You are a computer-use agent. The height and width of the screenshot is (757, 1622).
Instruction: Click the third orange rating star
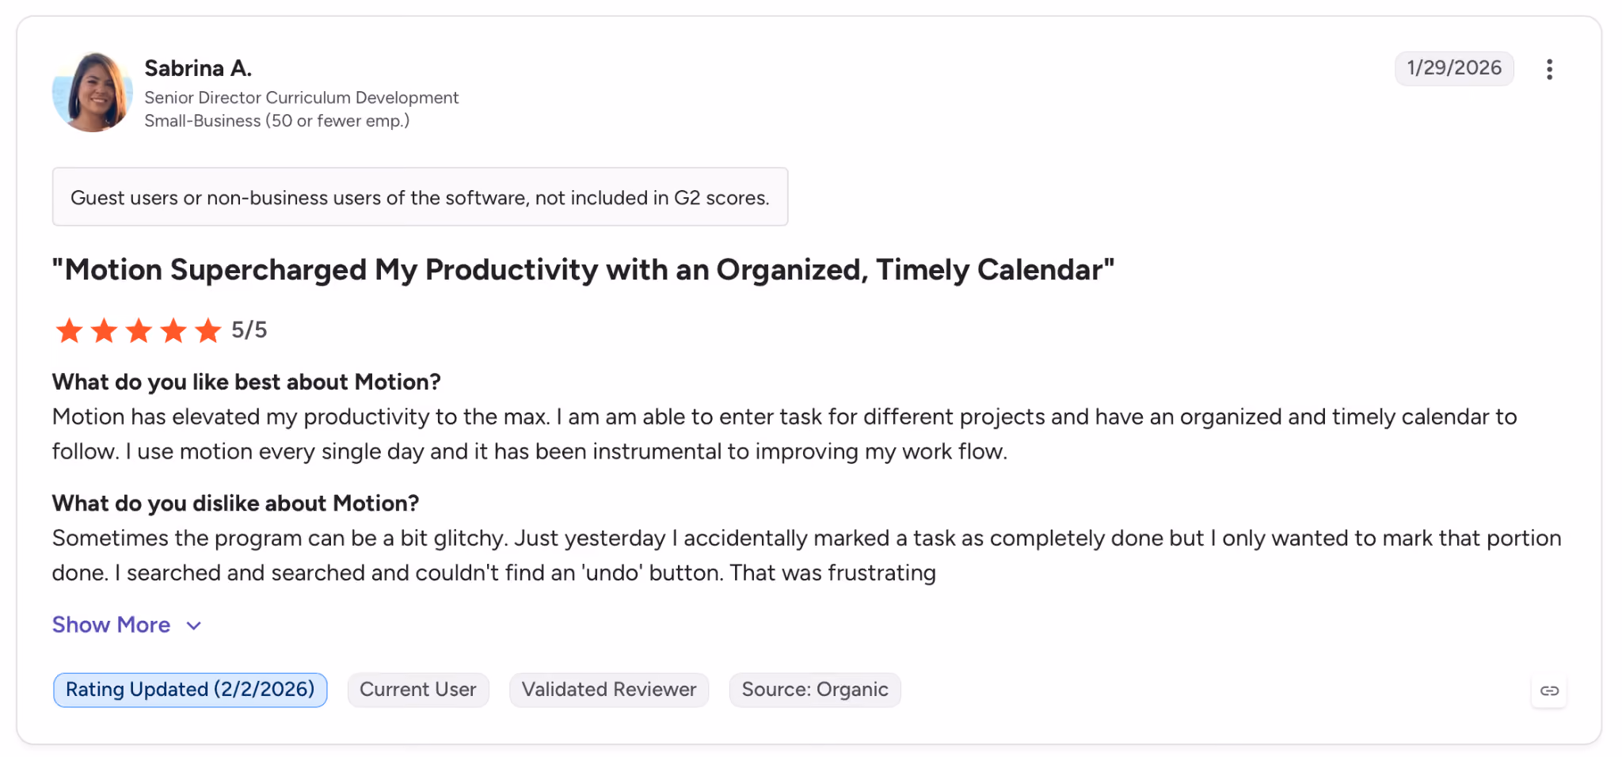139,330
